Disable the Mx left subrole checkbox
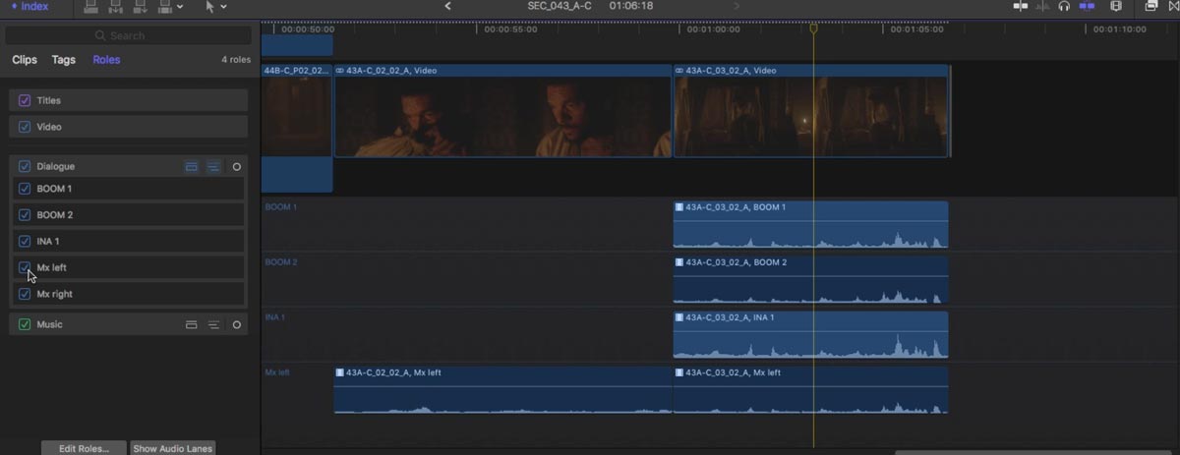The height and width of the screenshot is (455, 1180). point(25,267)
